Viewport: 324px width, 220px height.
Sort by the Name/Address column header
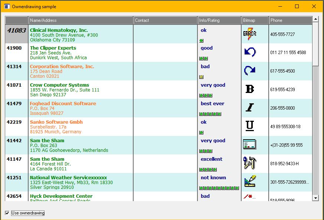[x=81, y=20]
